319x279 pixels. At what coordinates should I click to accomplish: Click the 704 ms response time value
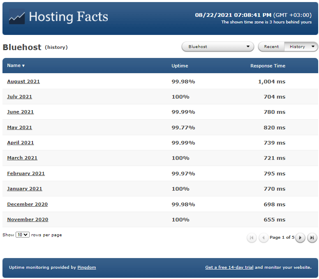275,97
